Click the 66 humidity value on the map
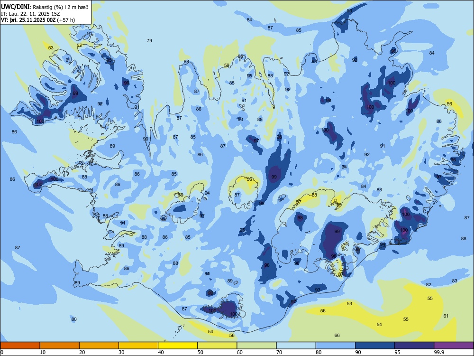This screenshot has width=474, height=356. [x=337, y=336]
